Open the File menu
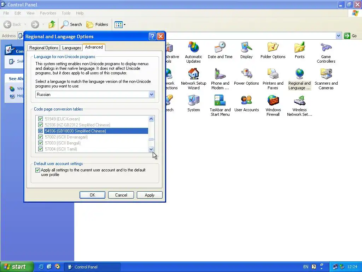This screenshot has width=362, height=272. point(6,13)
